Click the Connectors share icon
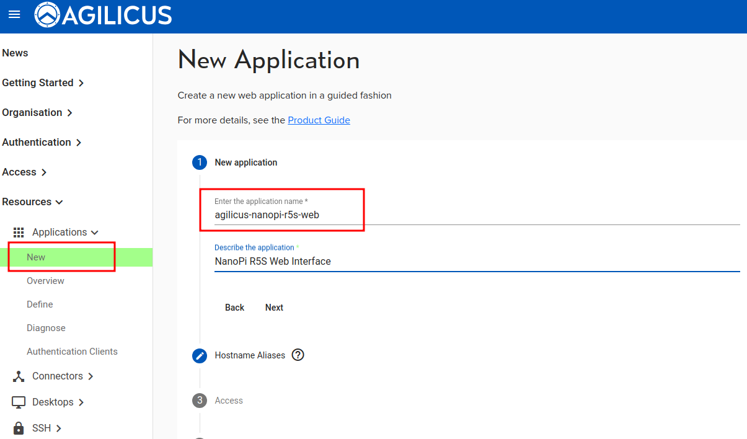 coord(19,376)
